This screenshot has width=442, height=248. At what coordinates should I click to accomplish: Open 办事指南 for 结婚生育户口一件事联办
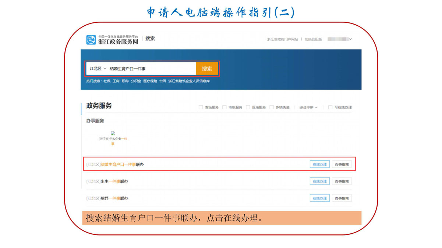click(x=342, y=165)
